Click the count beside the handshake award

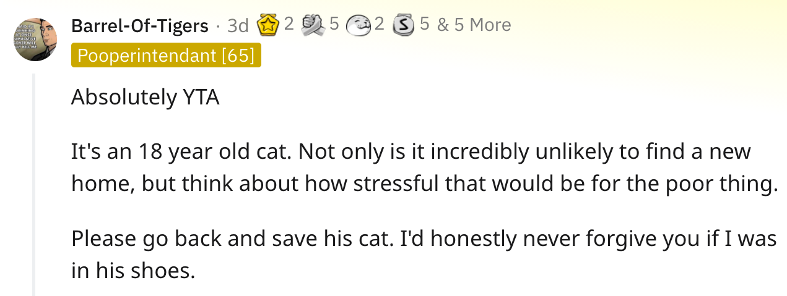(x=334, y=25)
